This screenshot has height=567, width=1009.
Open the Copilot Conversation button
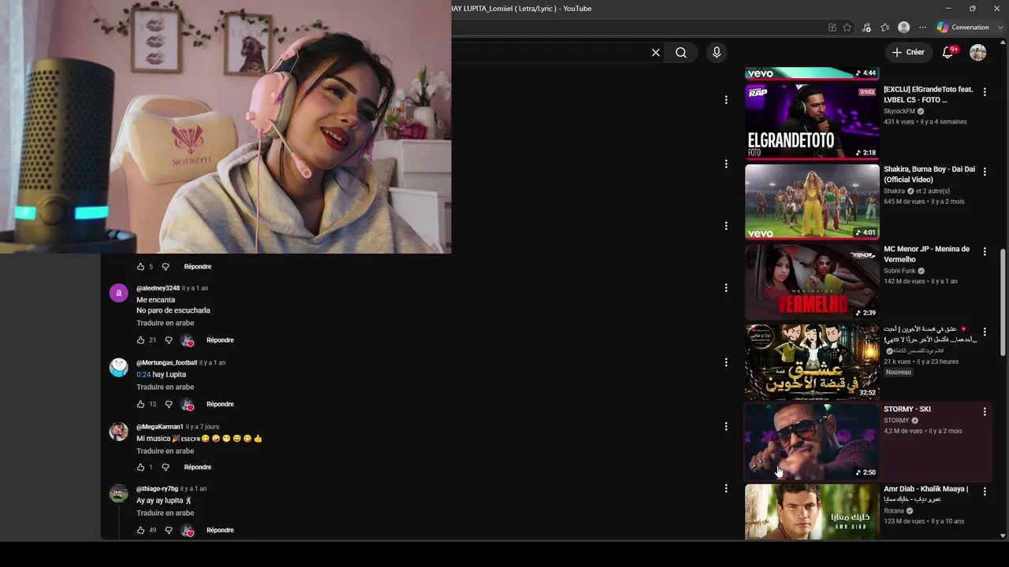[962, 28]
